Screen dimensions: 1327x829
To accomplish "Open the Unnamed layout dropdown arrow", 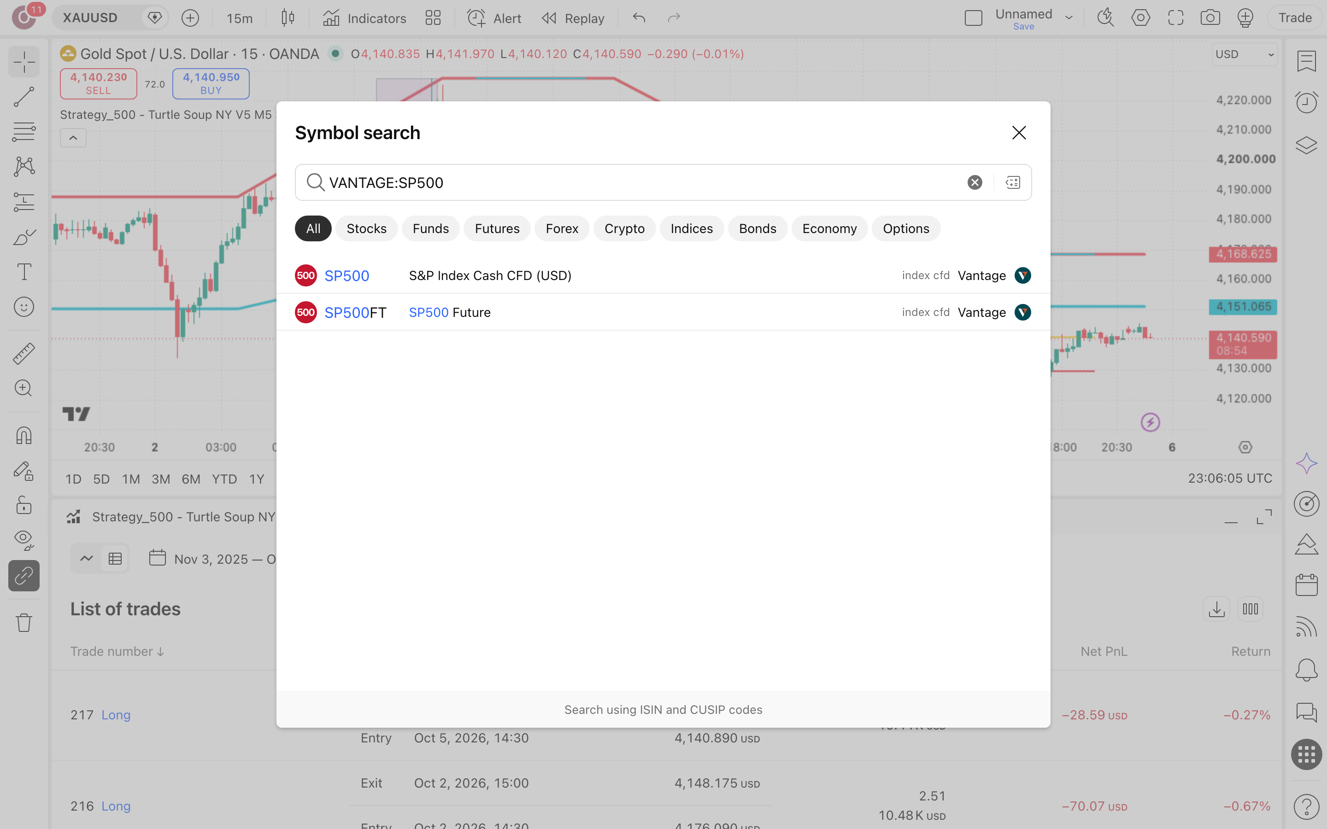I will [1069, 18].
